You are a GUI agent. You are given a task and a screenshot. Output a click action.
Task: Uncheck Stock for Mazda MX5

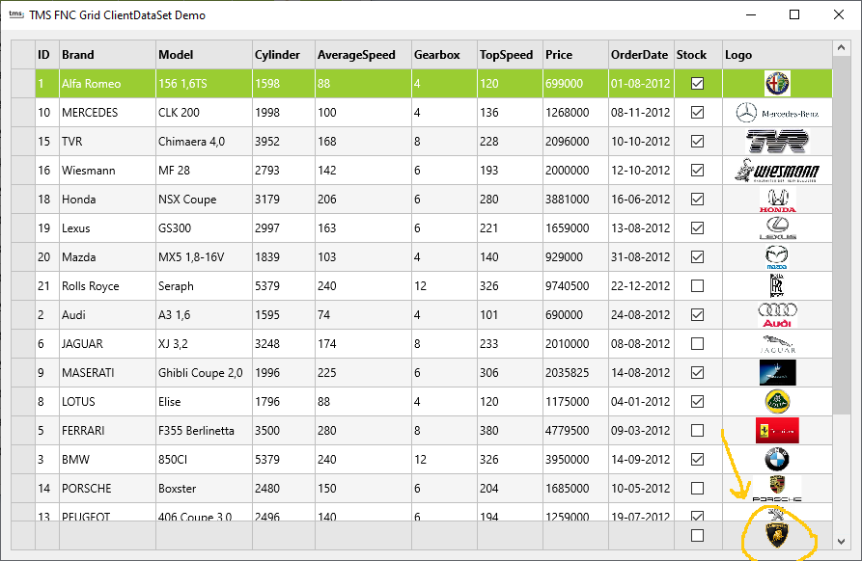697,257
